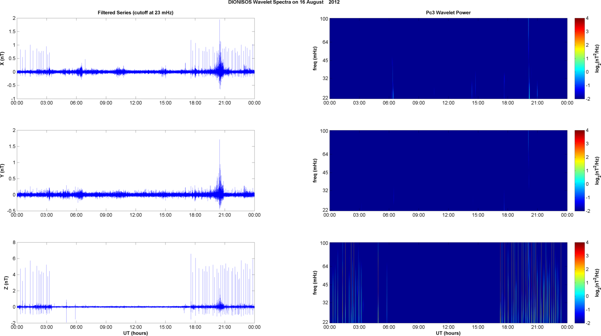
Task: Click the top spectrogram's colorbar
Action: [x=579, y=59]
